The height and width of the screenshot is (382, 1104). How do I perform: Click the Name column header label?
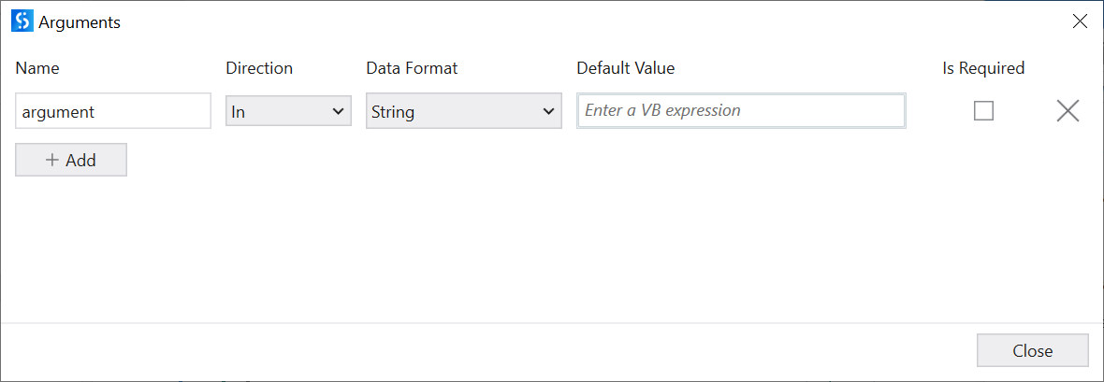click(37, 68)
